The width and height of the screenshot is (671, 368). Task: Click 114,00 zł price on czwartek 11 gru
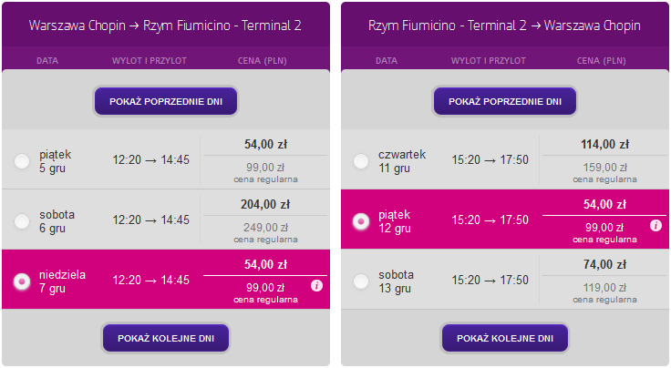[604, 145]
